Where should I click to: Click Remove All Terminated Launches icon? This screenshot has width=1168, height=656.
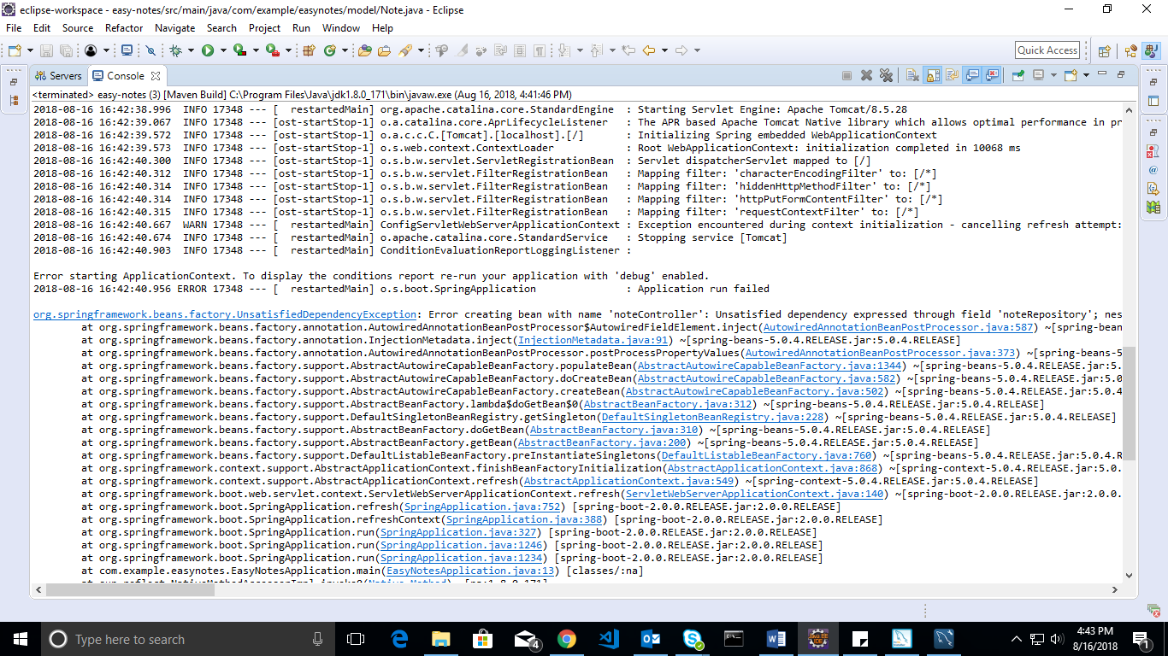point(886,75)
